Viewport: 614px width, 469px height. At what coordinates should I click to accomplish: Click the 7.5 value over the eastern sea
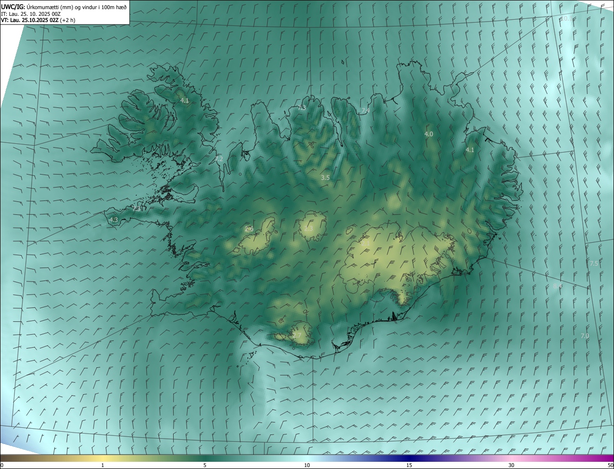[x=594, y=264]
